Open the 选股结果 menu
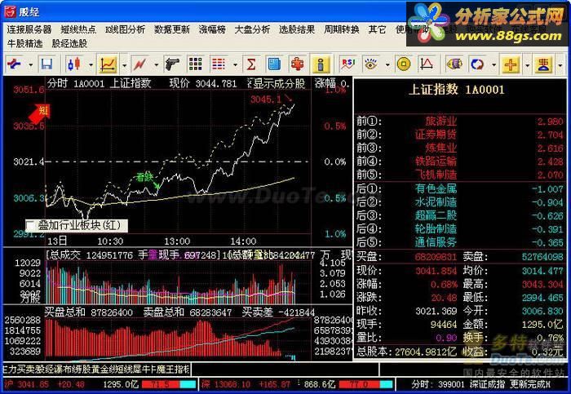Viewport: 571px width, 394px height. (297, 29)
